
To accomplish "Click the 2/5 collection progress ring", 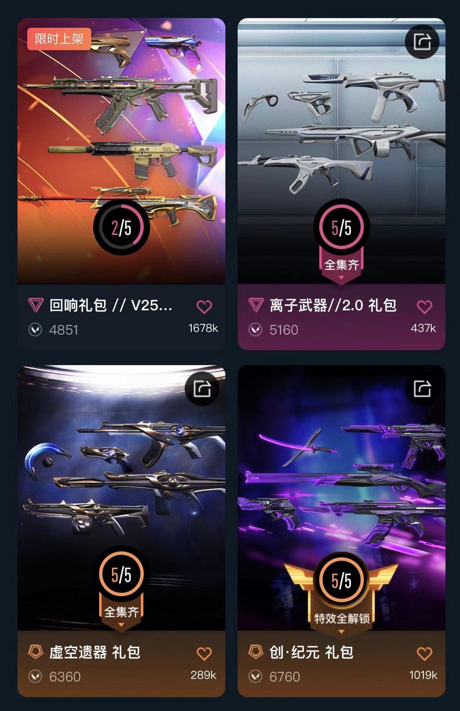I will tap(121, 228).
